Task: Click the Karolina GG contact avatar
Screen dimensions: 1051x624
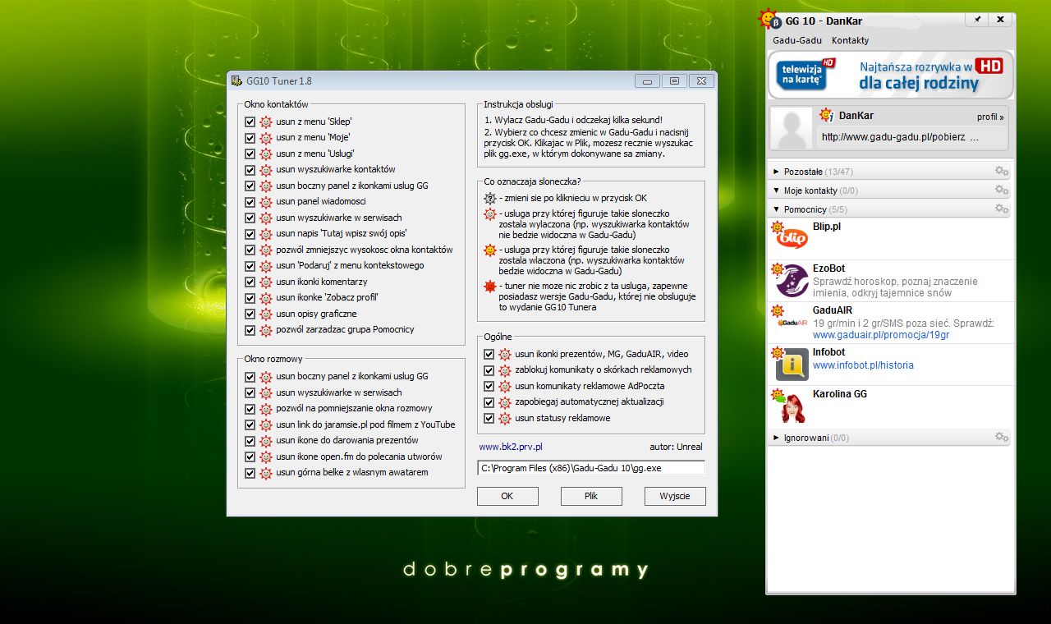Action: 792,406
